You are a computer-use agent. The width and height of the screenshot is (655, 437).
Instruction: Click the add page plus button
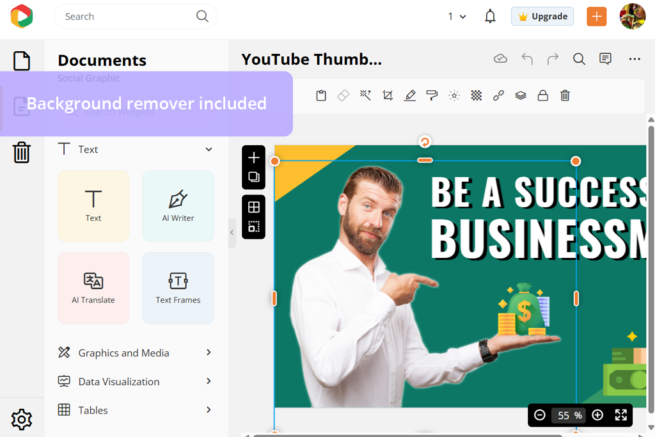coord(253,157)
